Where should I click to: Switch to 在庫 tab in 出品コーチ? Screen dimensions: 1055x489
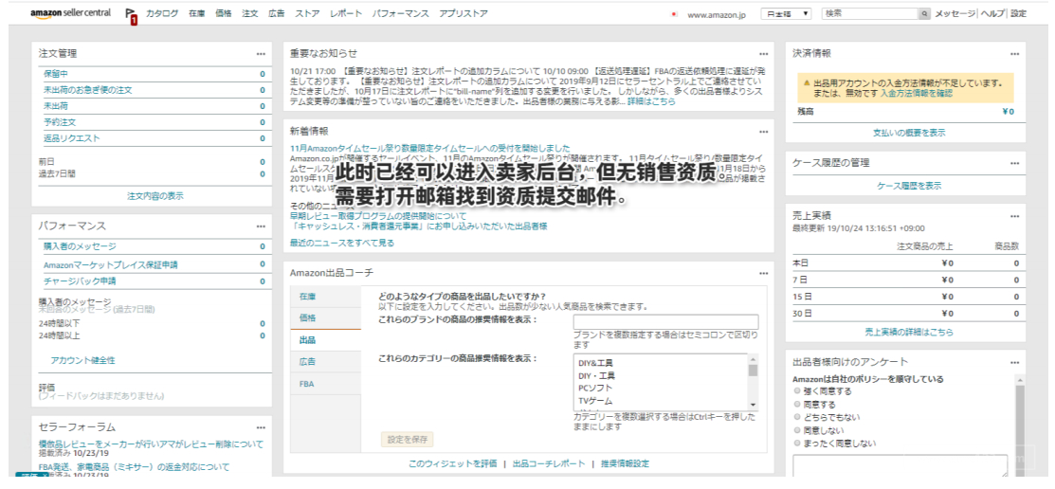326,297
